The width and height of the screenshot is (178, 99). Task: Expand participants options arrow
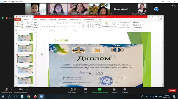click(x=79, y=89)
